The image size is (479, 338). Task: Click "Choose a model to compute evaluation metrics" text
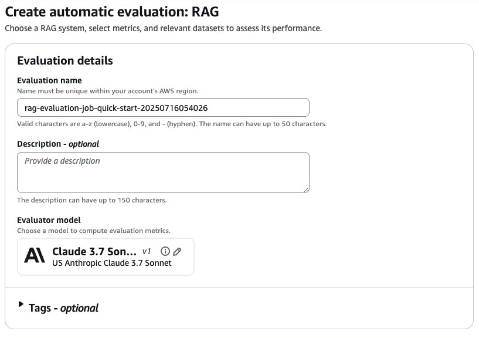click(x=94, y=231)
